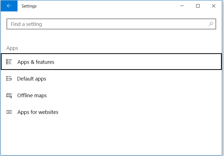Close the Settings window
This screenshot has width=224, height=156.
tap(214, 6)
